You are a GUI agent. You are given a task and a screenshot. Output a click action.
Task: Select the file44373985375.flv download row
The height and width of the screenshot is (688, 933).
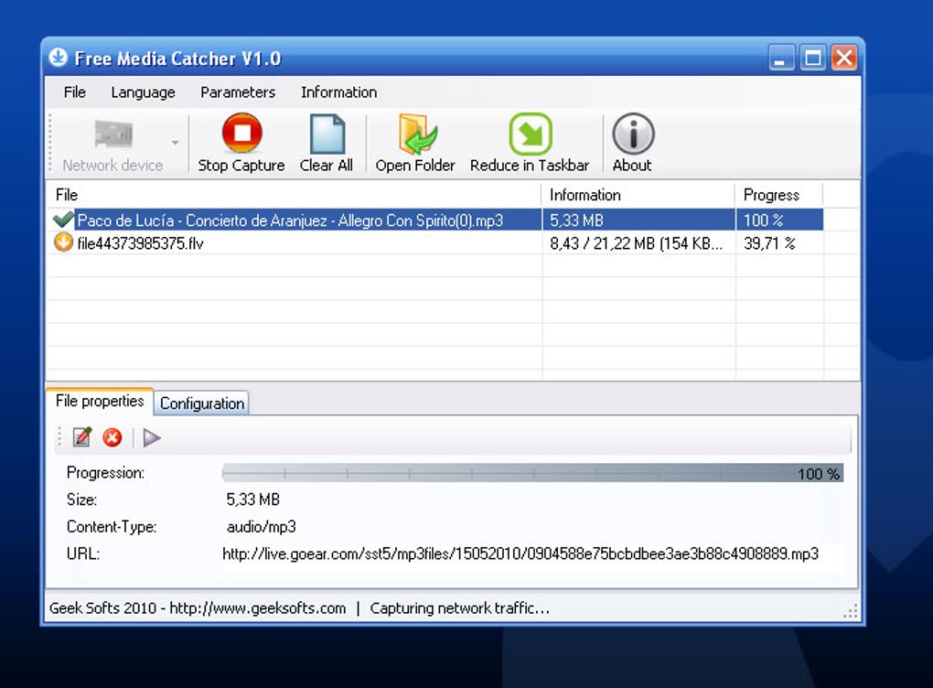(435, 243)
